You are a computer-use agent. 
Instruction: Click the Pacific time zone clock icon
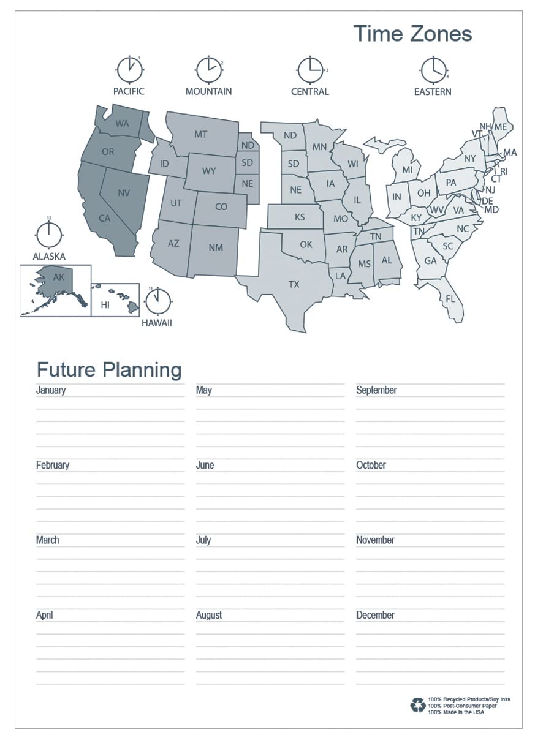point(129,70)
